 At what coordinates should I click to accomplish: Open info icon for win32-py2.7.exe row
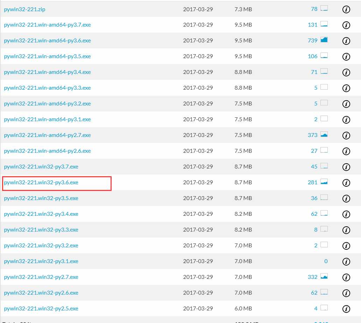coord(346,277)
